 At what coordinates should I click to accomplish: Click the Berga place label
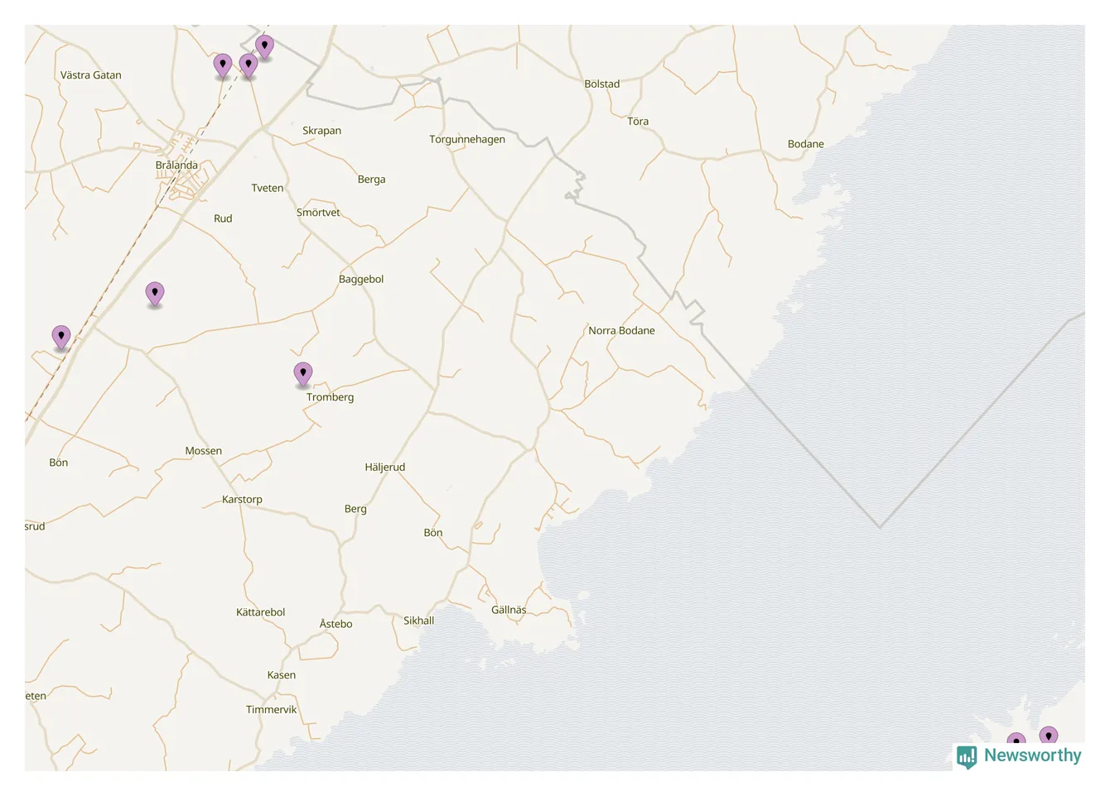click(371, 180)
